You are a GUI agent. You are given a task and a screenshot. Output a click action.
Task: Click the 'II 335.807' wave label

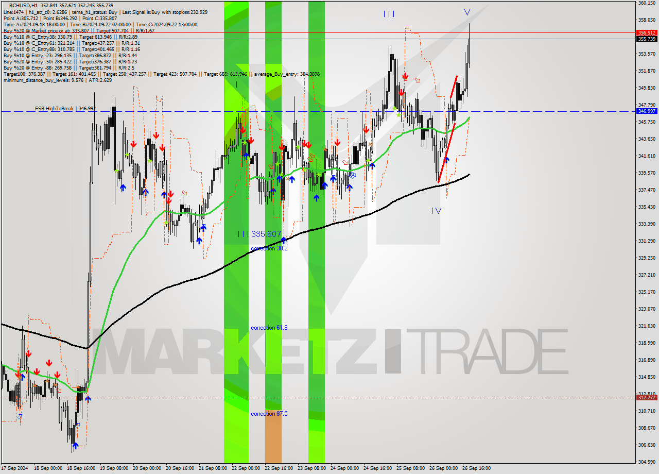click(259, 234)
